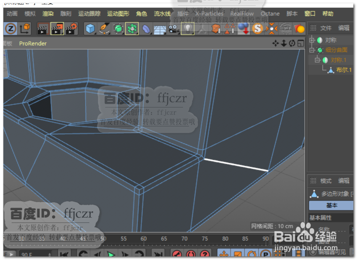The width and height of the screenshot is (357, 260).
Task: Open the 雕刻 menu
Action: [x=66, y=14]
